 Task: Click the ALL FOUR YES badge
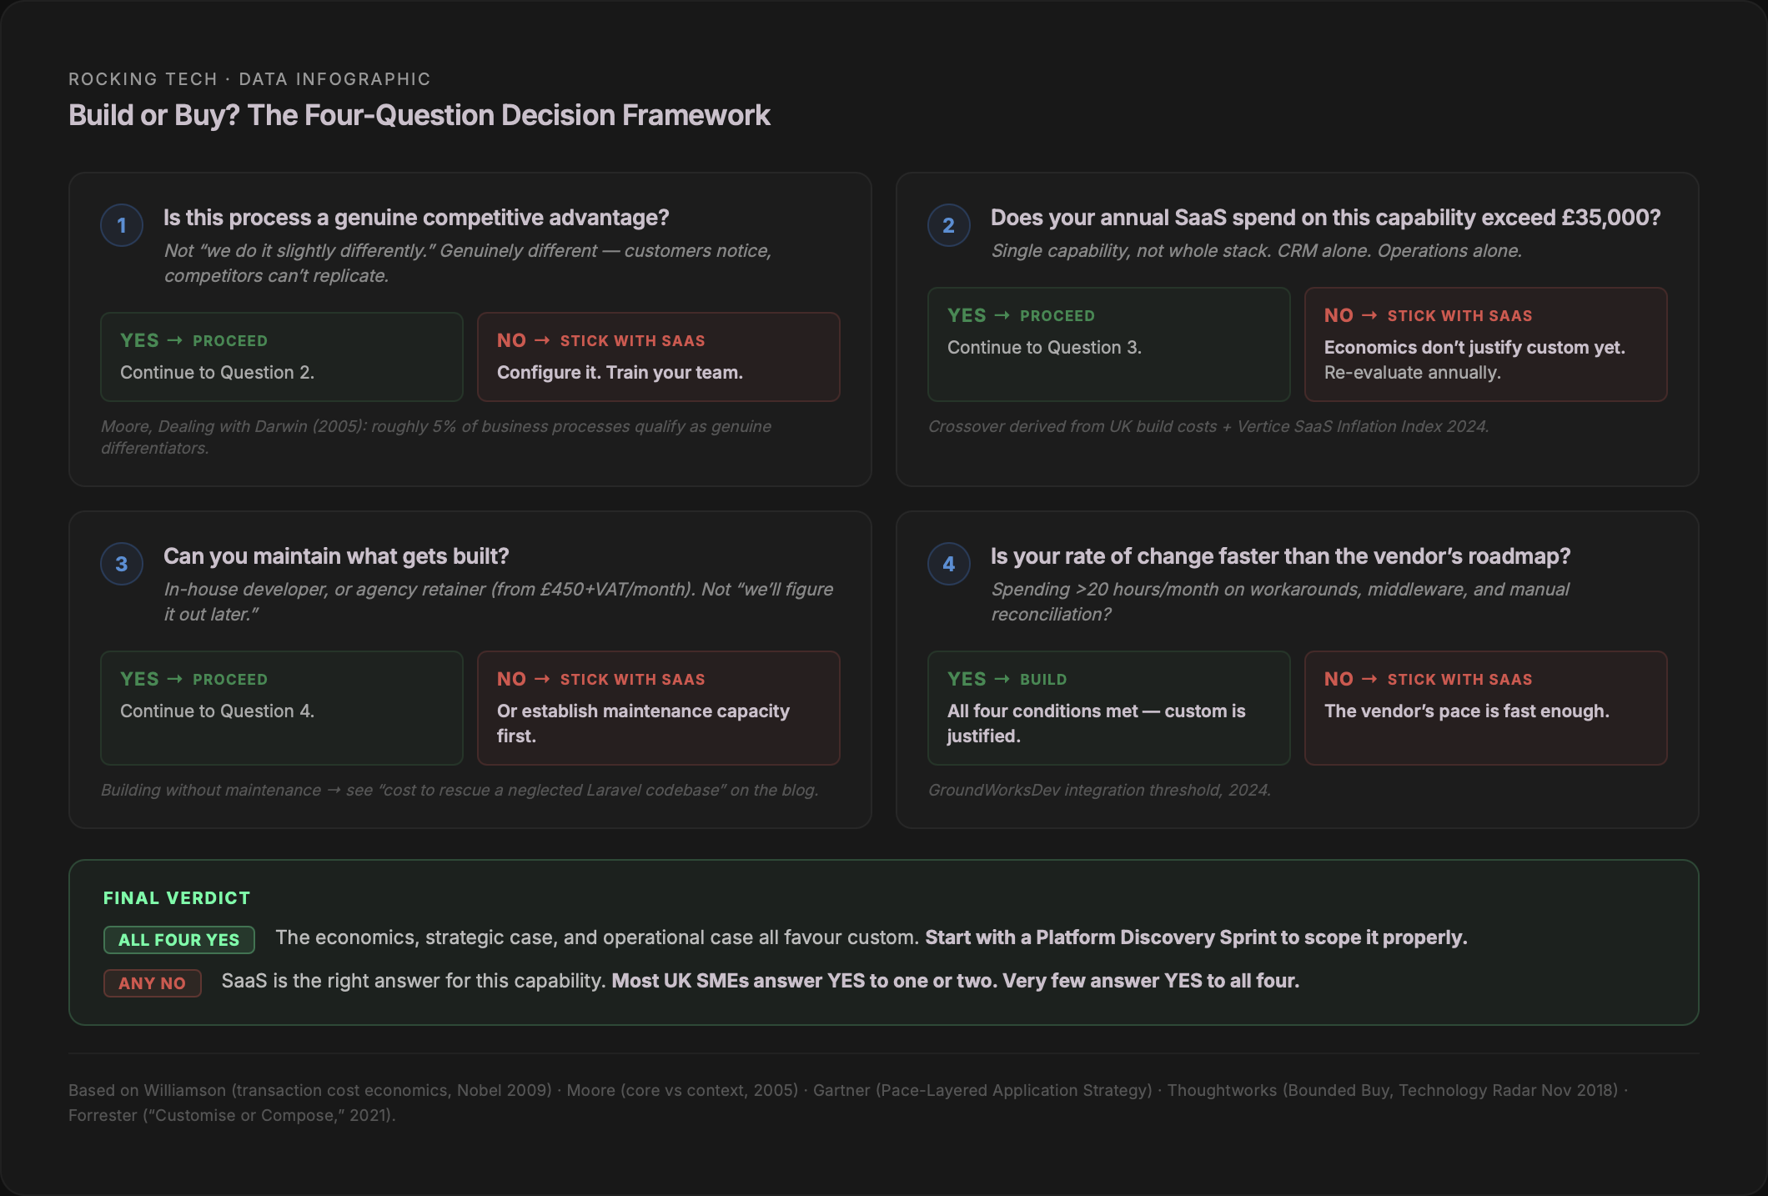point(178,940)
